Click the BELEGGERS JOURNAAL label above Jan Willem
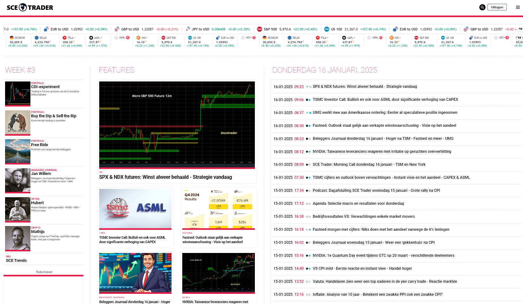The width and height of the screenshot is (523, 304). pyautogui.click(x=44, y=170)
